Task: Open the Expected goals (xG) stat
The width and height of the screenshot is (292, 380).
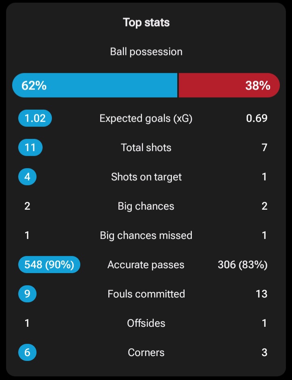Action: coord(146,118)
